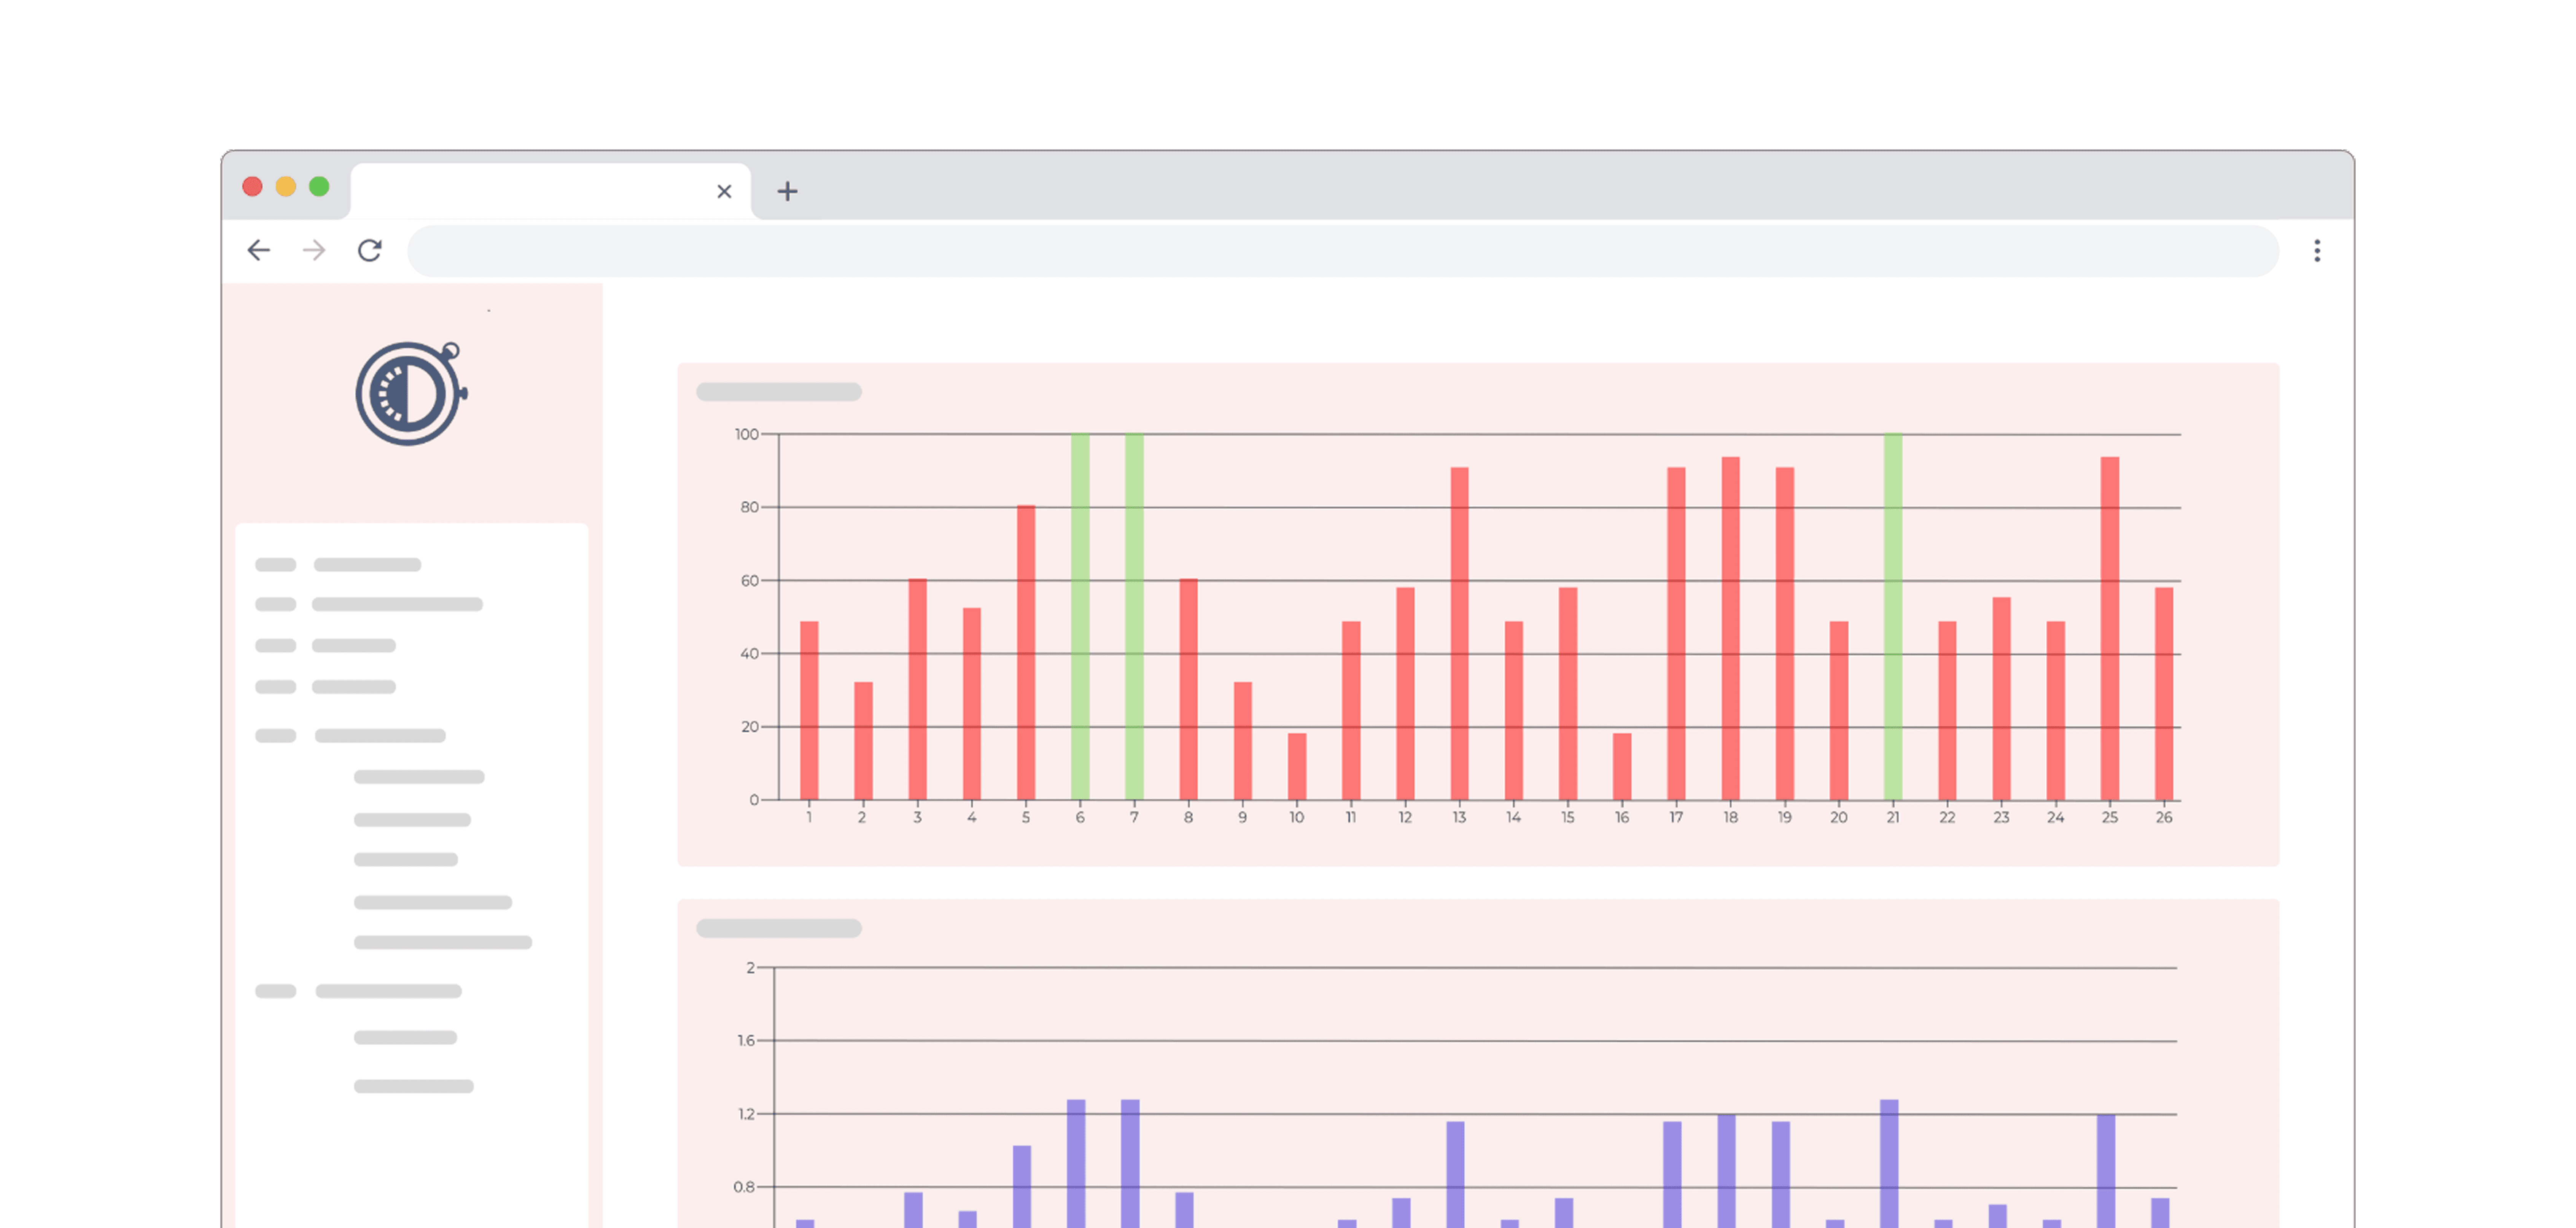Click the red bar for item 25
2576x1228 pixels.
[2110, 629]
